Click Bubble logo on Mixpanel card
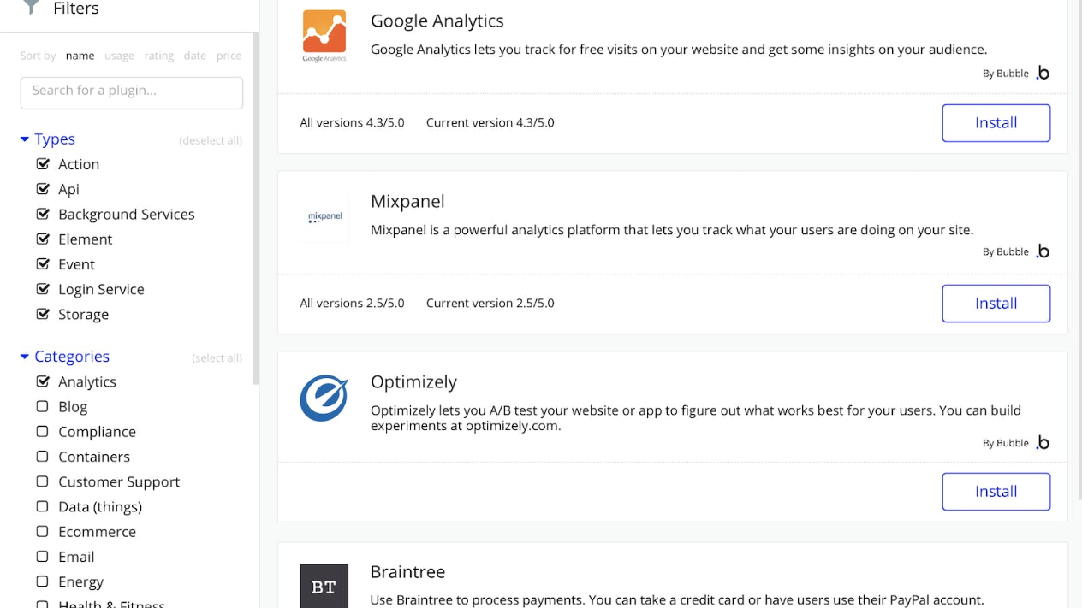Viewport: 1082px width, 608px height. click(x=1043, y=251)
